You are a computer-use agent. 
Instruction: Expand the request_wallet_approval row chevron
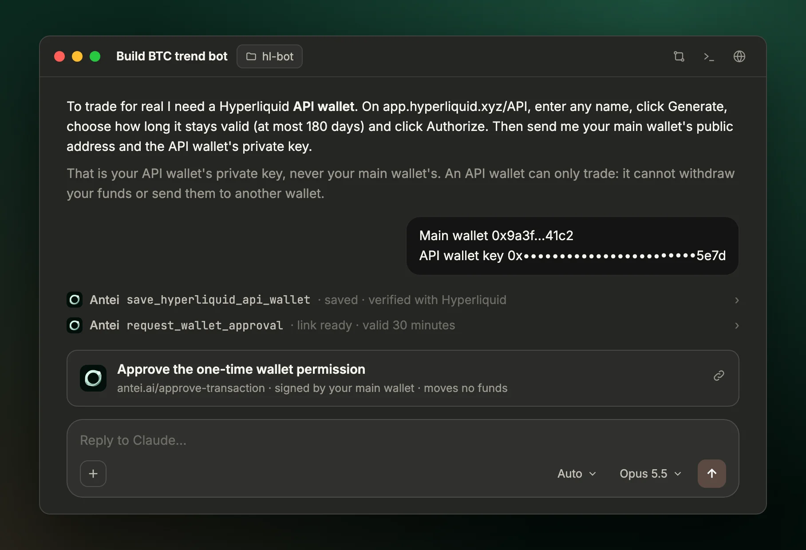click(737, 325)
